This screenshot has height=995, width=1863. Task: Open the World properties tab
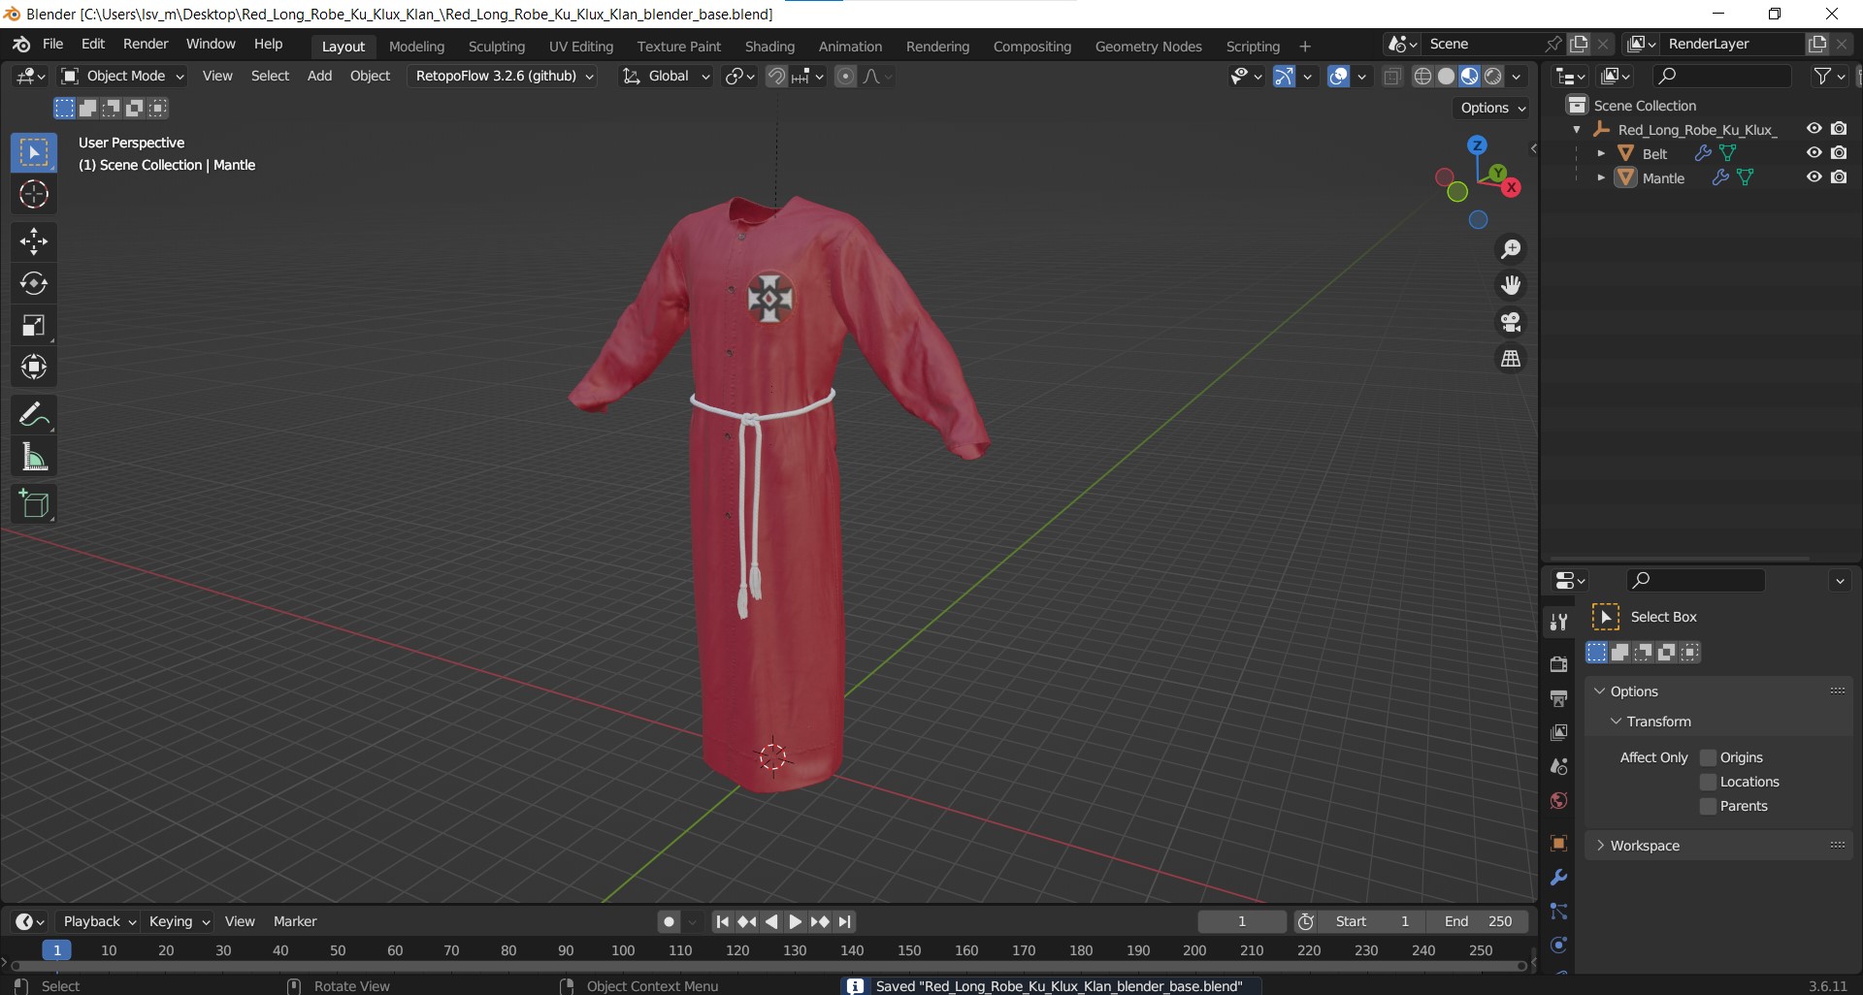(1559, 800)
